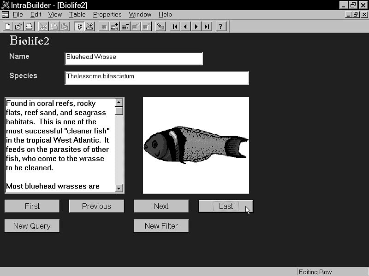The image size is (369, 276).
Task: Open the Properties menu
Action: (107, 14)
